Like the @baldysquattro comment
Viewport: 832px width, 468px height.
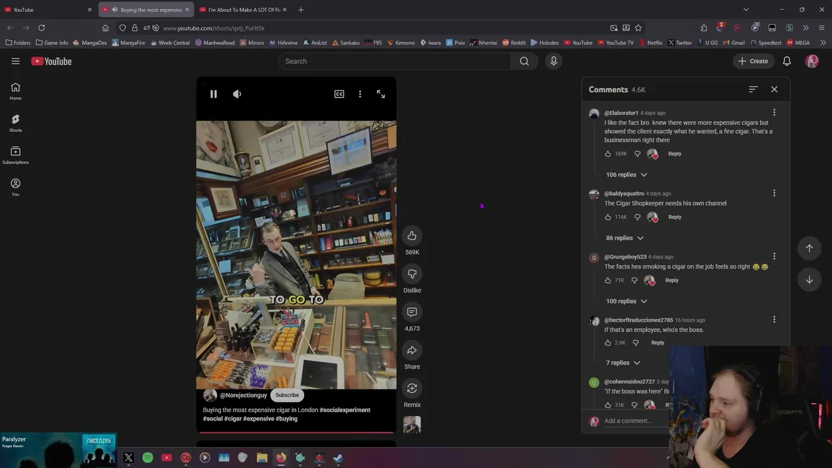608,217
